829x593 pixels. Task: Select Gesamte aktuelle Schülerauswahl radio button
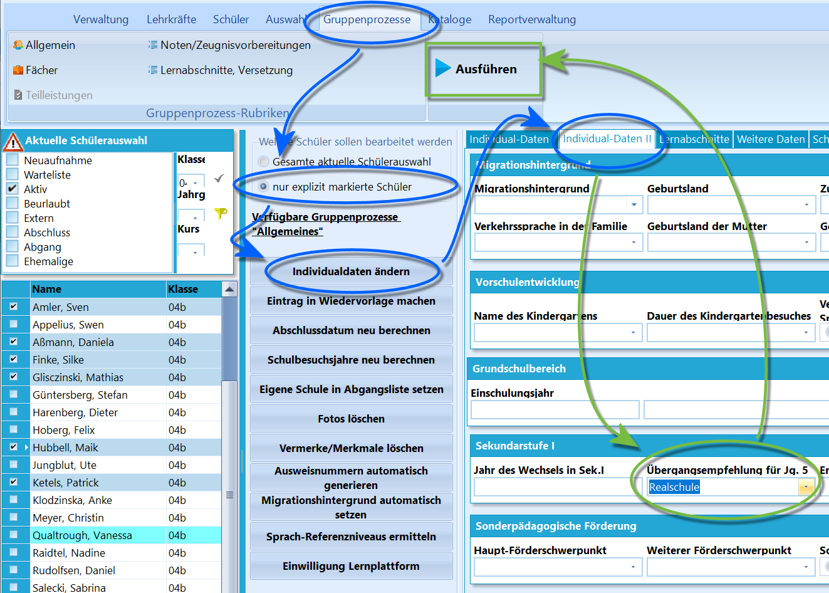(264, 162)
